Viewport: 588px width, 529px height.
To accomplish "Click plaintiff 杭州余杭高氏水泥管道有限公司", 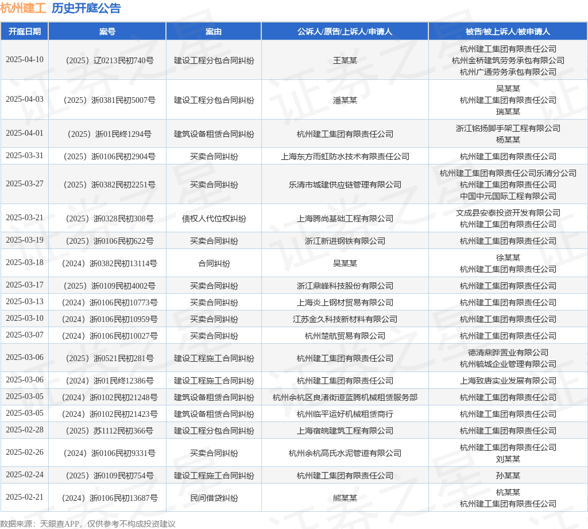I will [345, 453].
